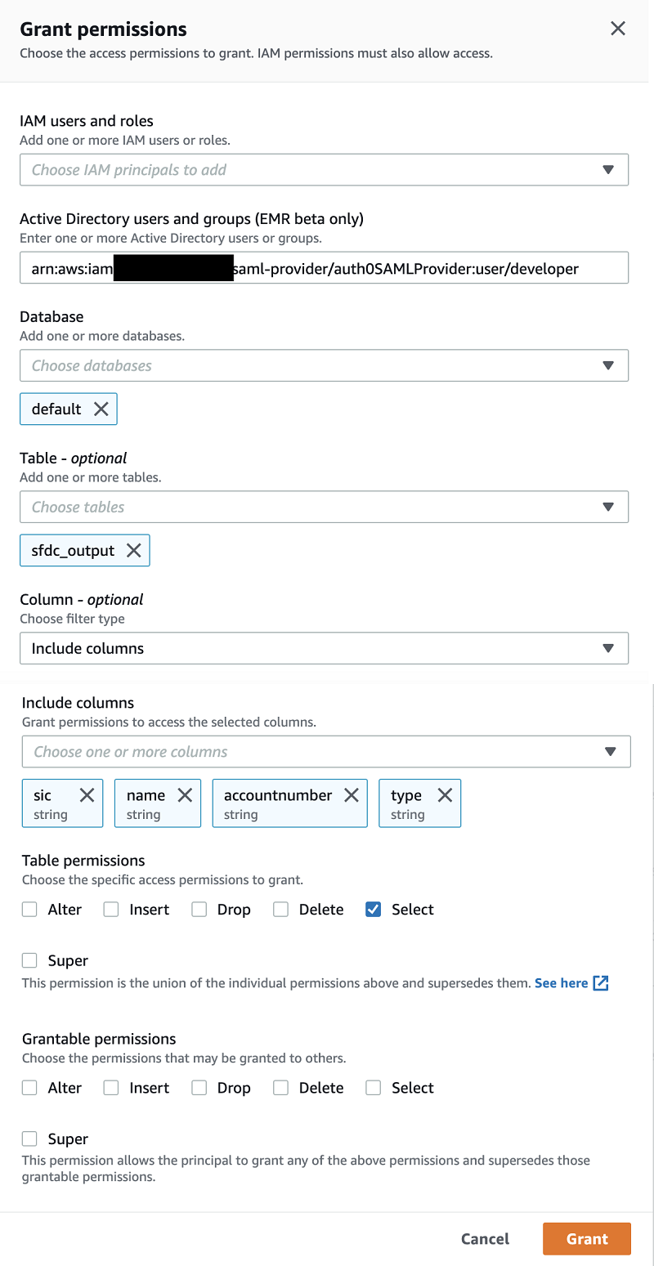
Task: Remove the accountnumber column chip
Action: click(352, 795)
